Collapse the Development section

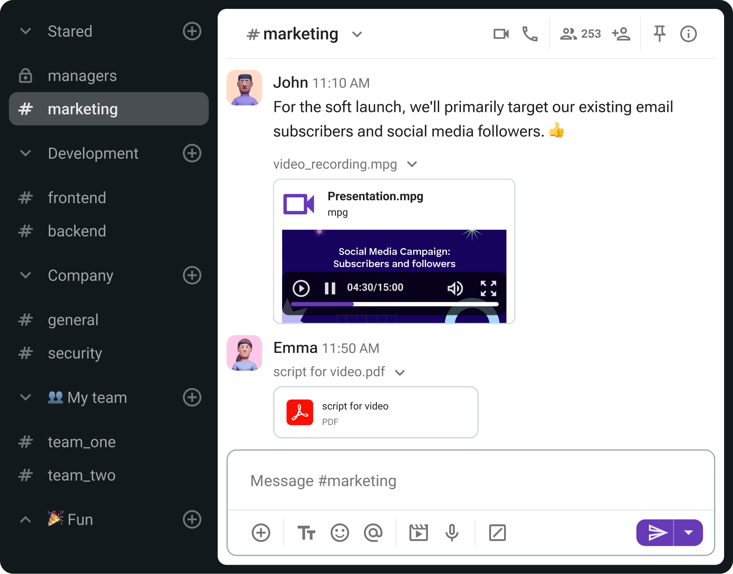click(x=25, y=153)
